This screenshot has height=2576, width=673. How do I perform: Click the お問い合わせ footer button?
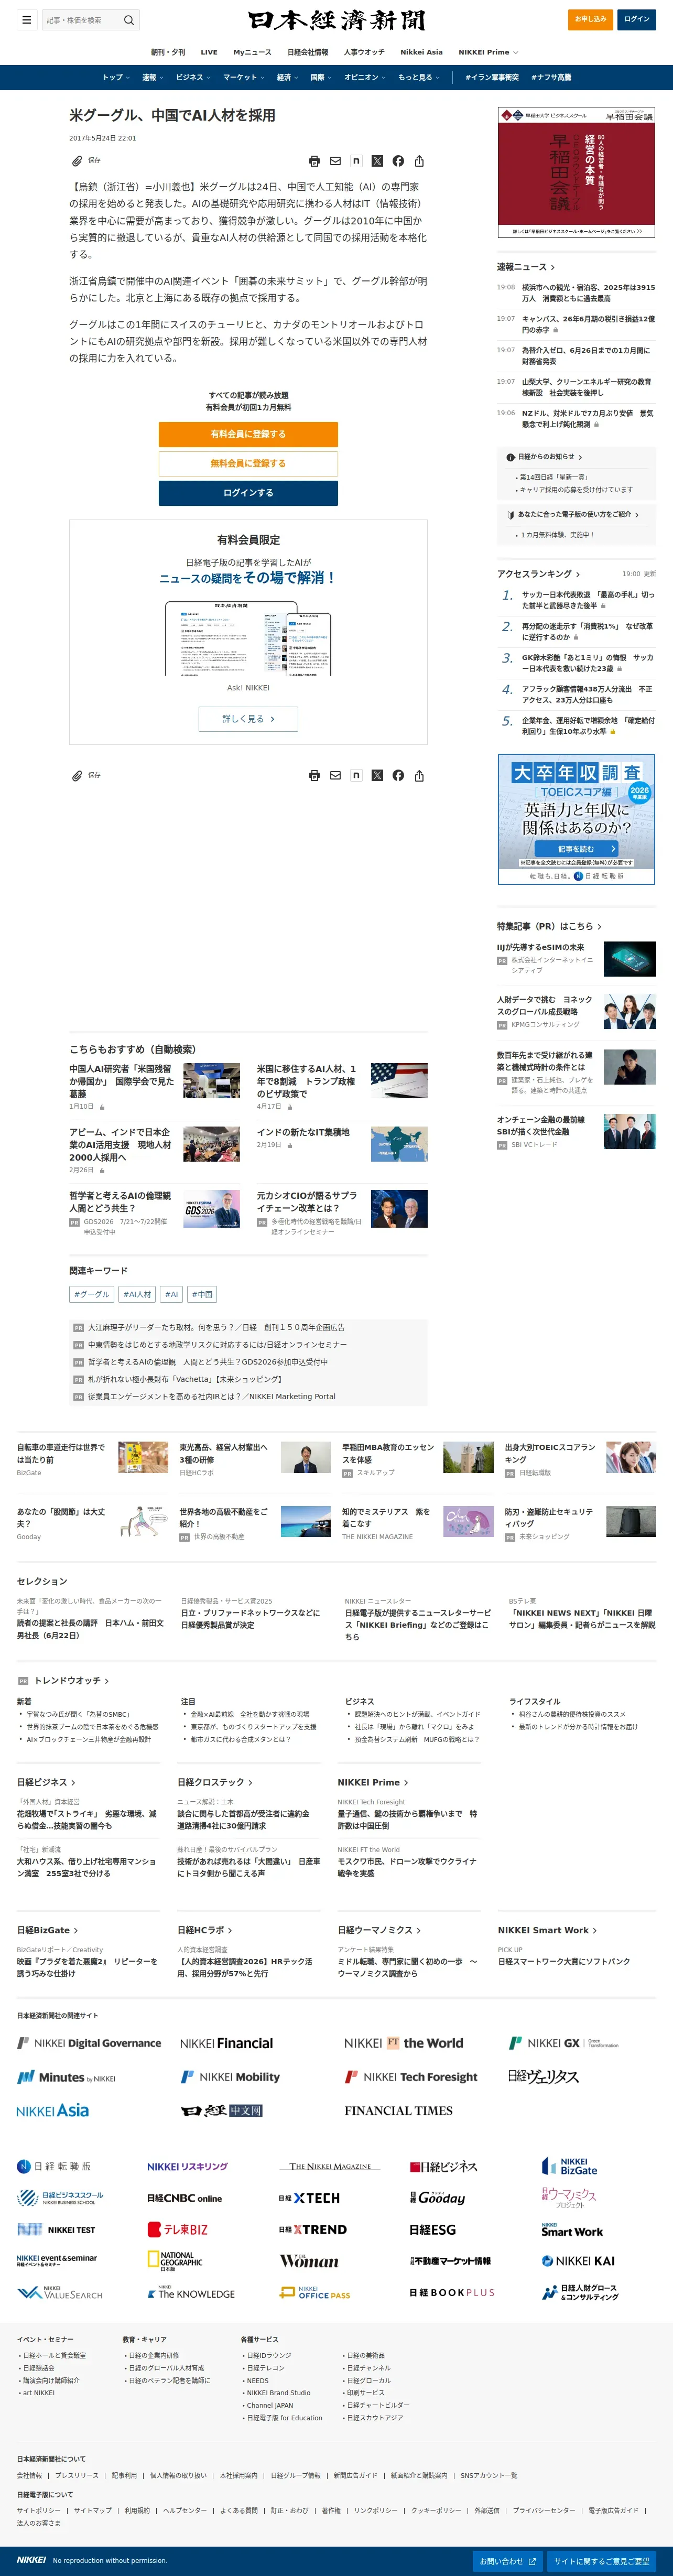click(508, 2561)
